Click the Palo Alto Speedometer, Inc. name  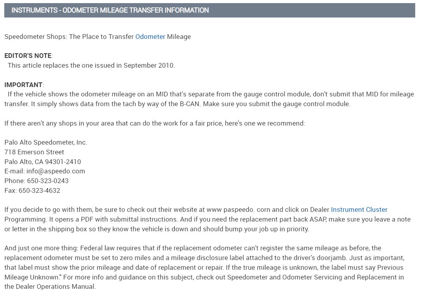(46, 143)
